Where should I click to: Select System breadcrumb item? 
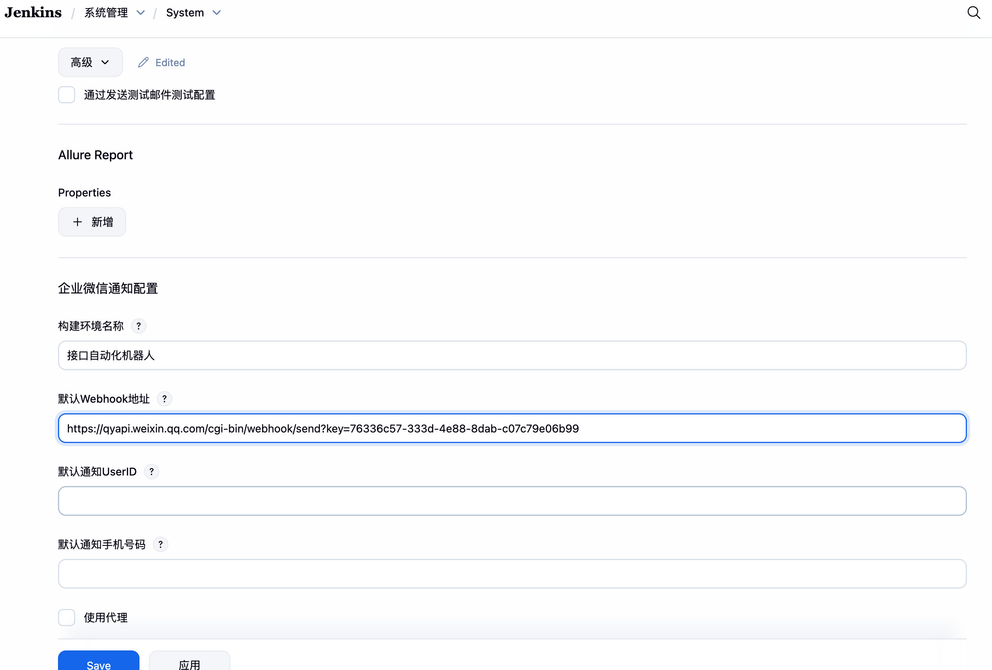185,13
